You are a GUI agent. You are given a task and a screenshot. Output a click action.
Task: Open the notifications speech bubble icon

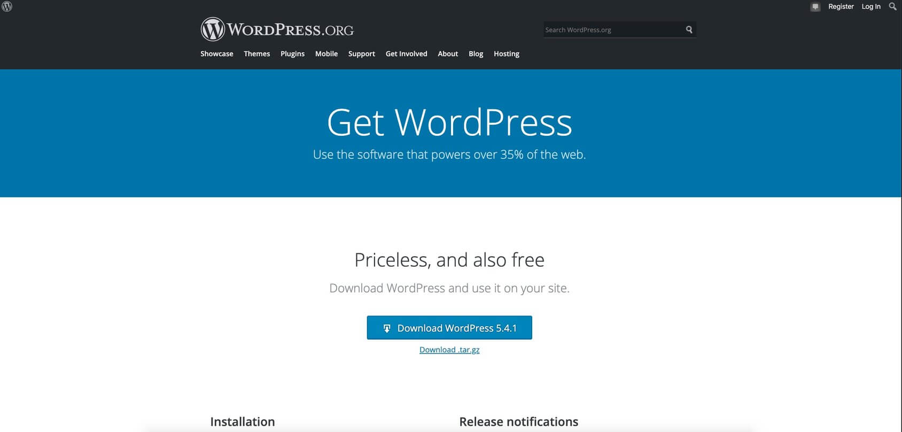815,7
